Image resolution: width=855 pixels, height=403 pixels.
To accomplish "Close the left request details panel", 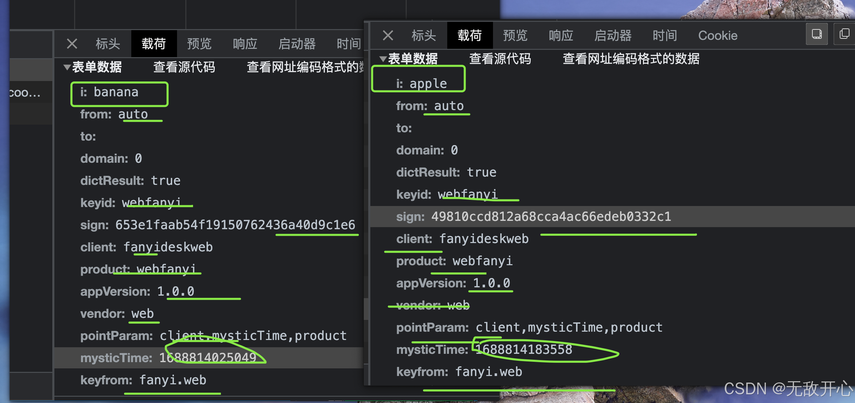I will [72, 44].
